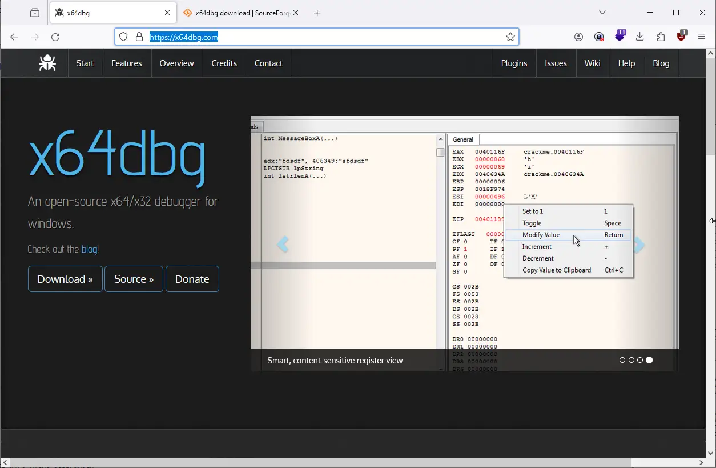Open the Firefox hamburger application menu
Screen dimensions: 716x468
702,37
